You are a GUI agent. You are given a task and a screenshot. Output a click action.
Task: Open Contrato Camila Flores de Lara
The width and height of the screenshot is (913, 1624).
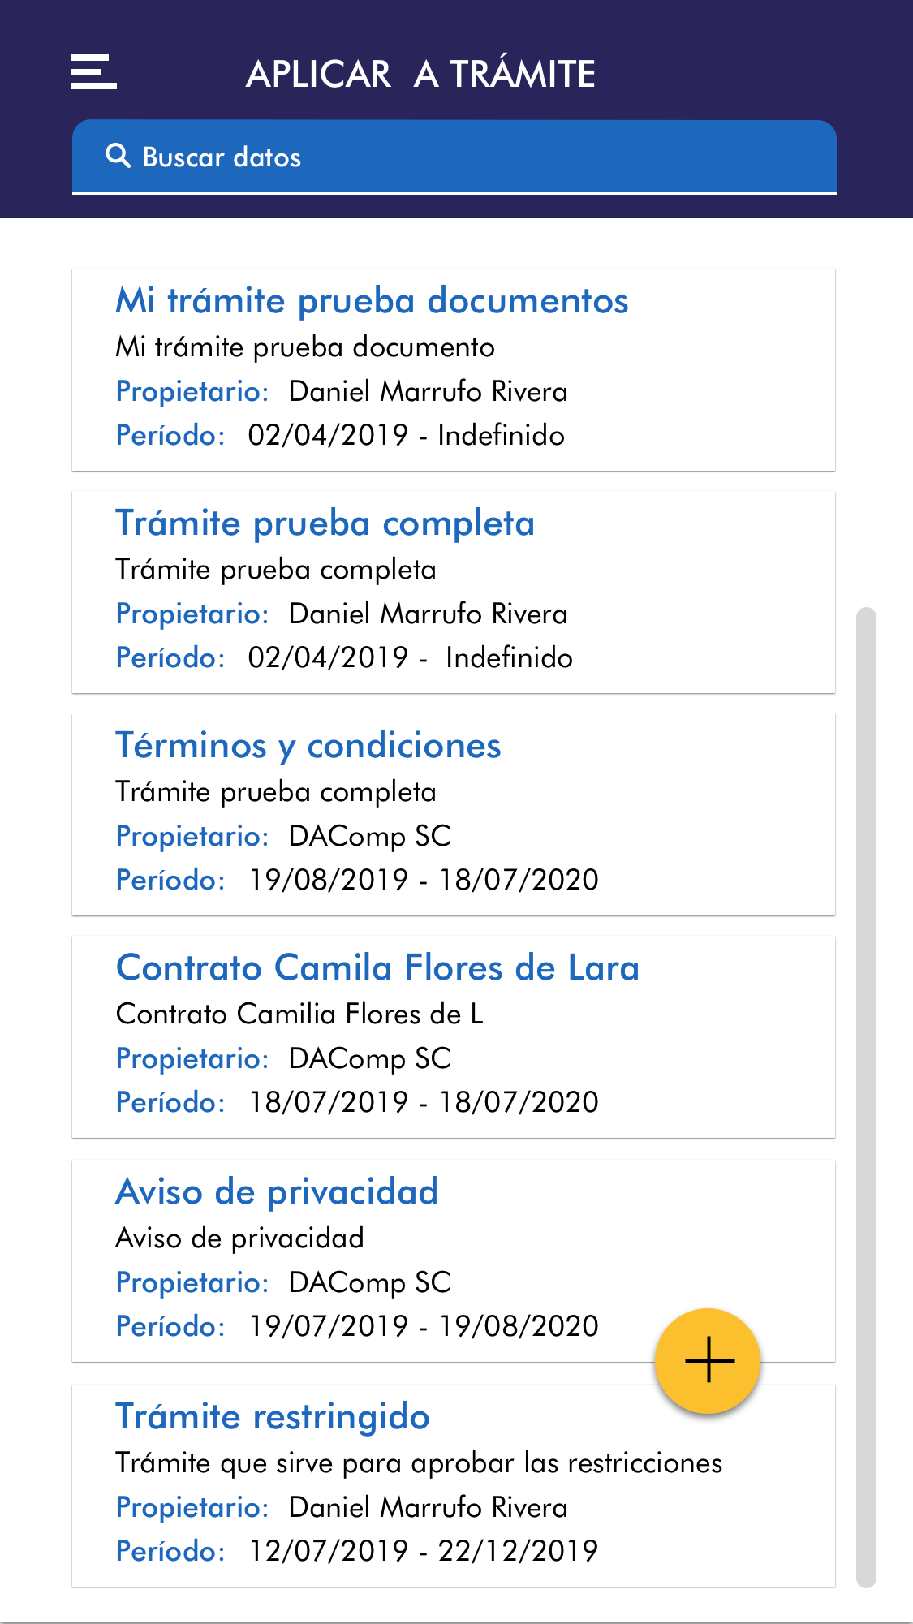[x=377, y=967]
